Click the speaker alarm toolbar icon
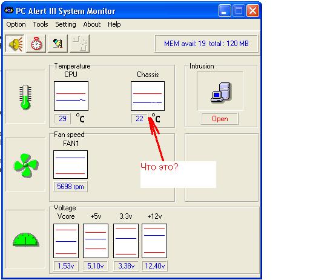Screen dimensions: 310x280 [x=15, y=44]
